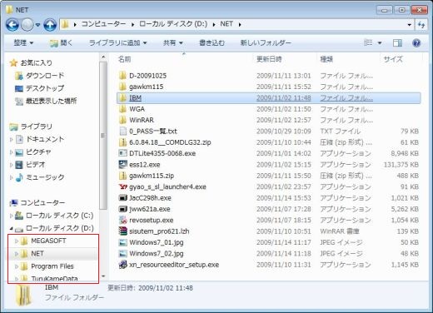Select the JacC298h.exe icon
The image size is (433, 313).
[x=122, y=198]
